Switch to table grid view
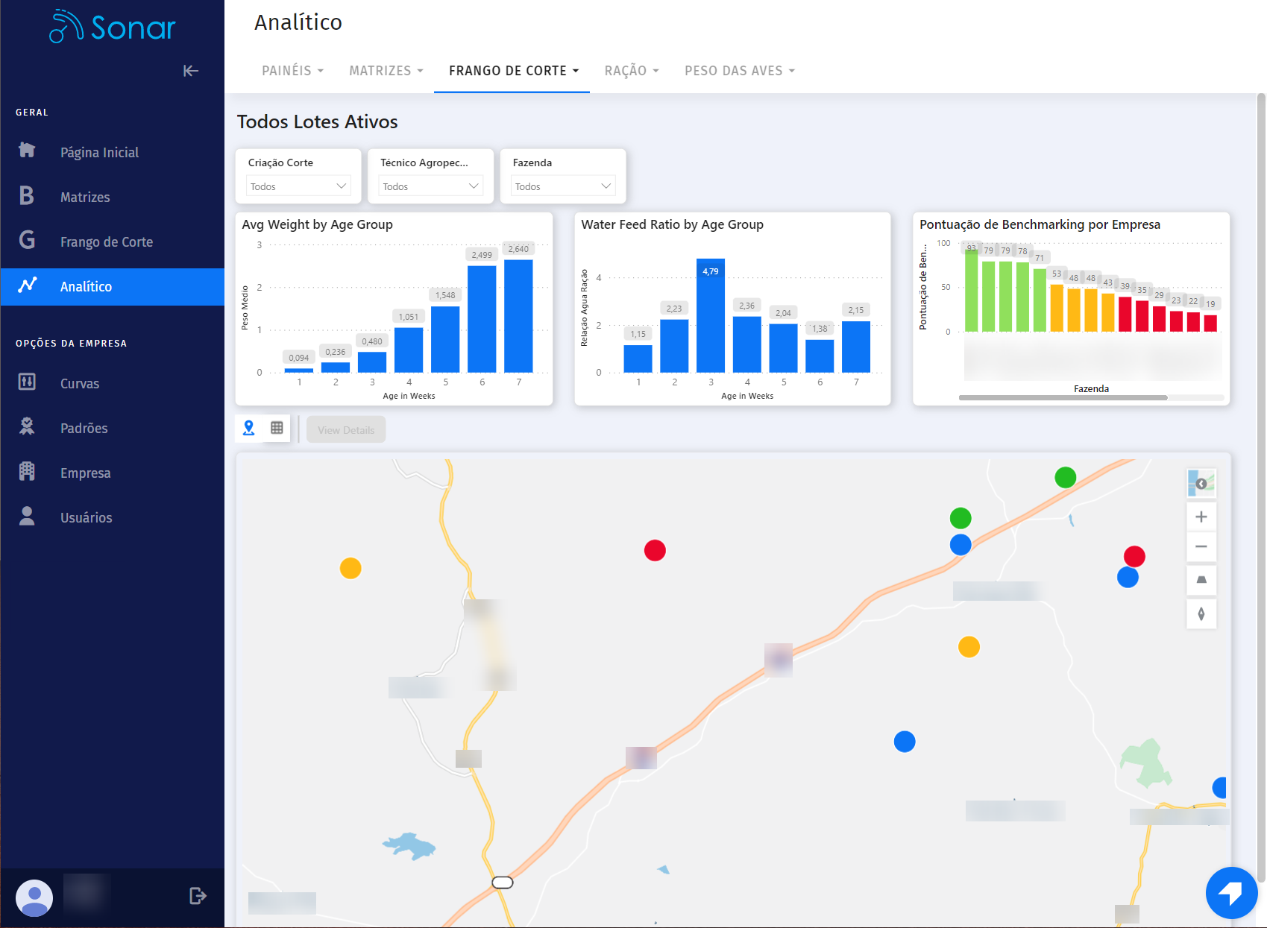Viewport: 1267px width, 928px height. [277, 428]
